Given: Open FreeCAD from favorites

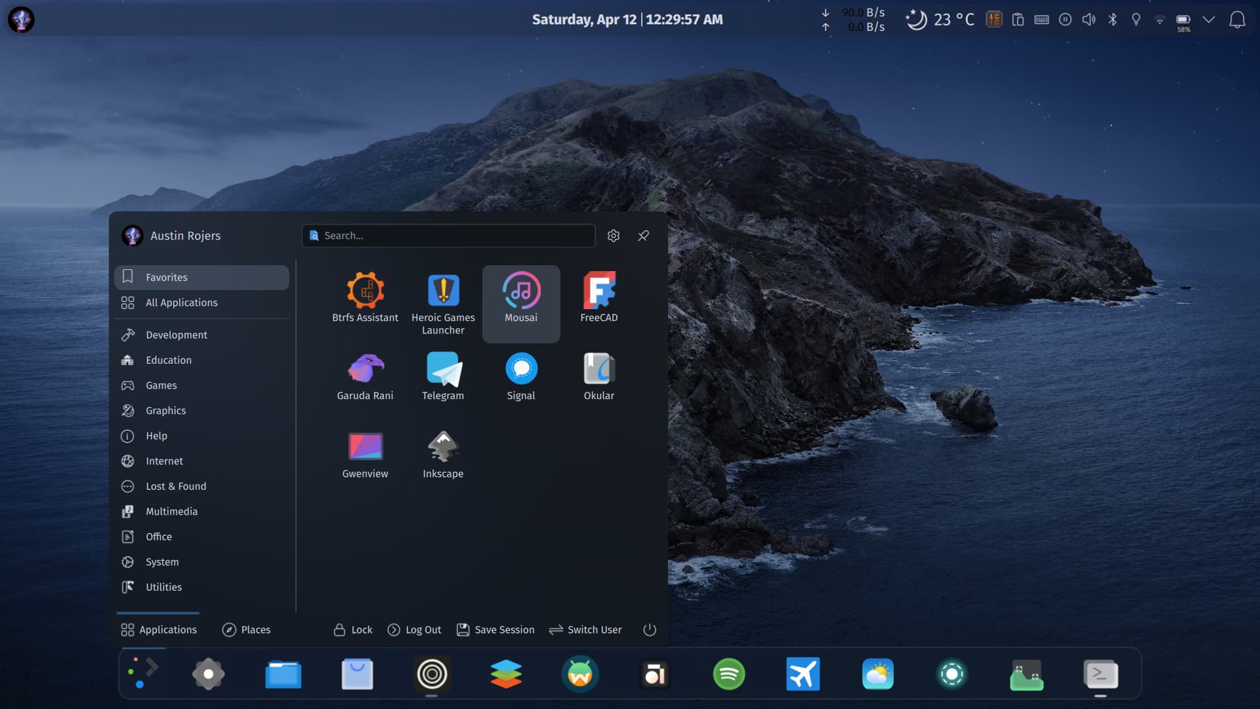Looking at the screenshot, I should (598, 297).
